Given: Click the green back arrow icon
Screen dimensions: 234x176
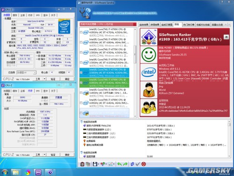Looking at the screenshot, I should point(119,164).
